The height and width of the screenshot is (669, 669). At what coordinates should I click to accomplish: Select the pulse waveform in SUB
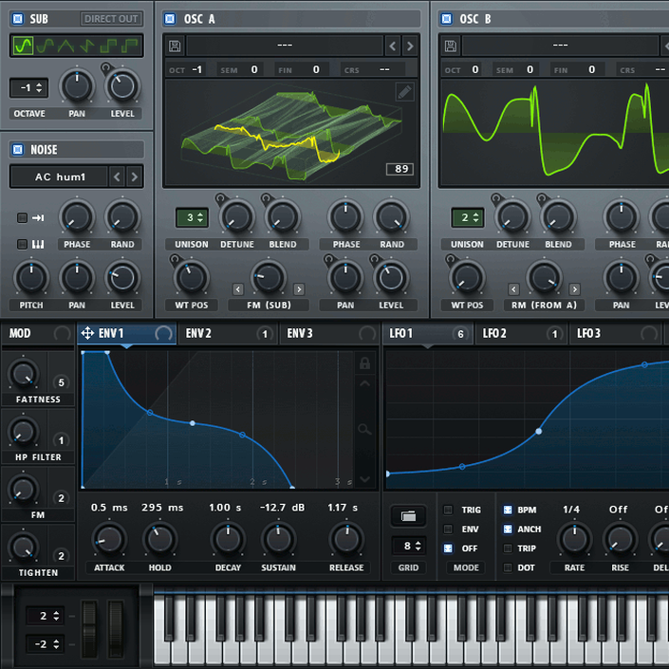pyautogui.click(x=129, y=46)
